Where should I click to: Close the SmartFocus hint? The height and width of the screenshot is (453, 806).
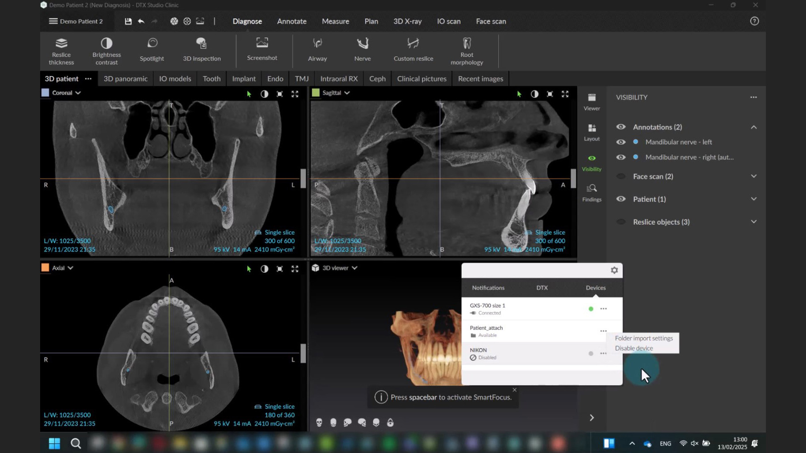pyautogui.click(x=515, y=390)
